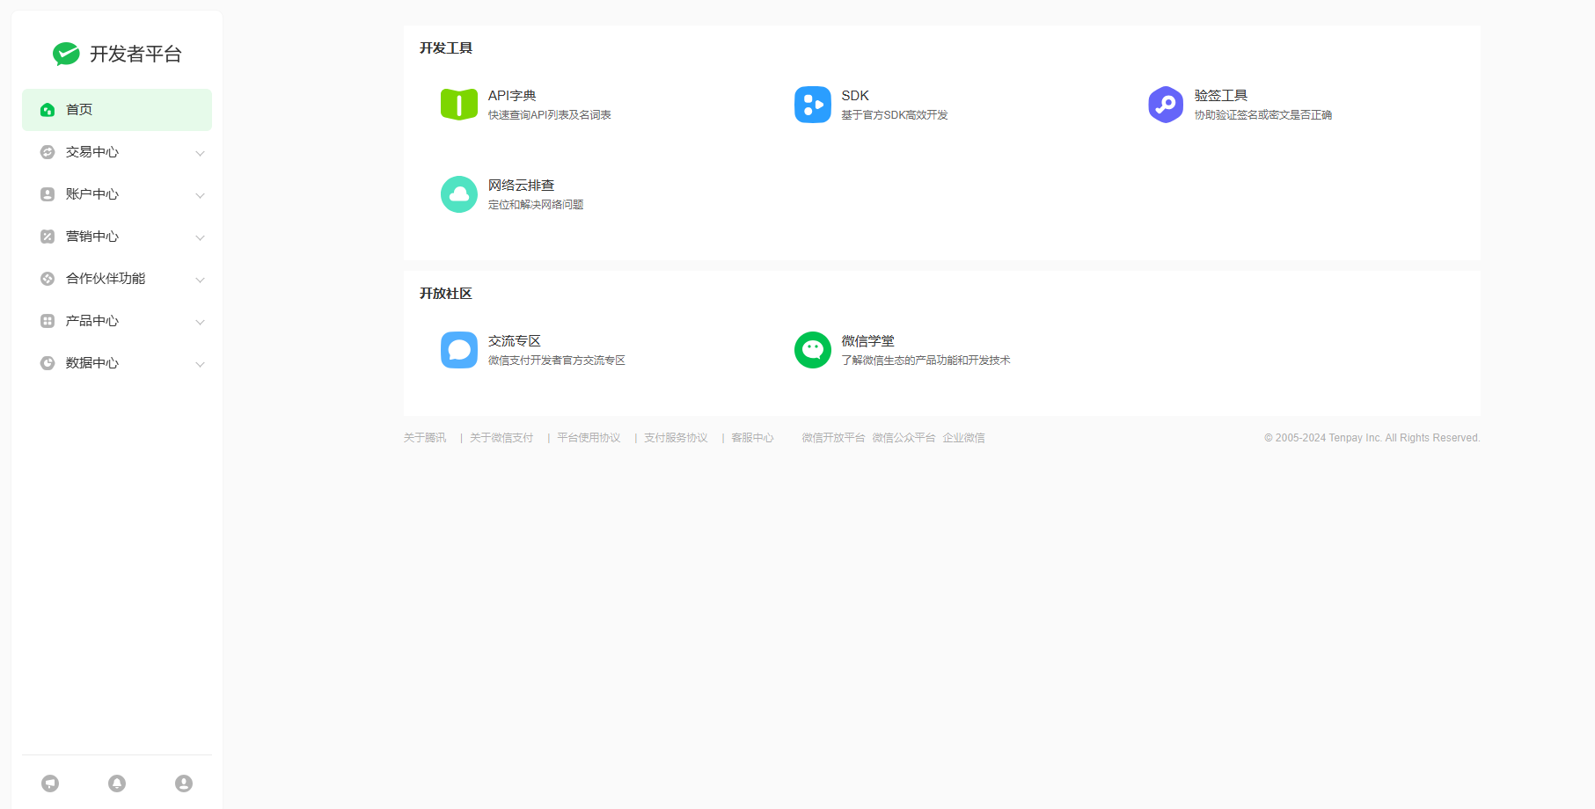
Task: Open the purple 验签工具 key icon
Action: click(x=1165, y=105)
